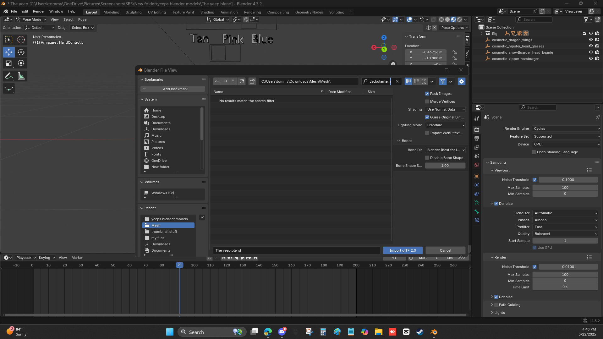Enable the Disable Bone Shape checkbox
This screenshot has height=339, width=603.
coord(427,158)
